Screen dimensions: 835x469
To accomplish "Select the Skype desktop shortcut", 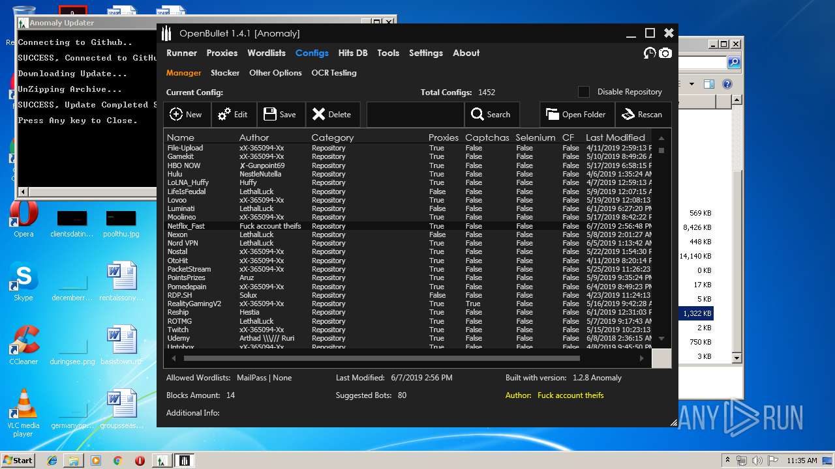I will pos(23,281).
